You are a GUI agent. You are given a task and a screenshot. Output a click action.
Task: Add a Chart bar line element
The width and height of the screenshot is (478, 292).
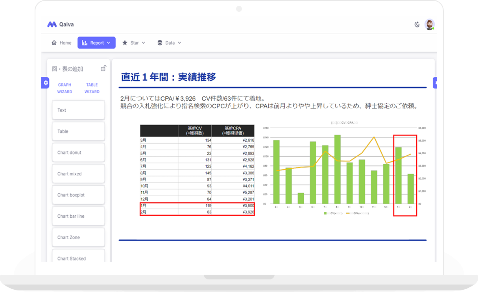point(78,216)
